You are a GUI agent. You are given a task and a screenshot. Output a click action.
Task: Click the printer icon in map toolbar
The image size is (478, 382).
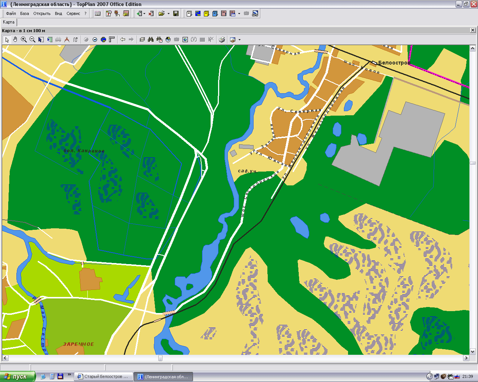coord(222,40)
